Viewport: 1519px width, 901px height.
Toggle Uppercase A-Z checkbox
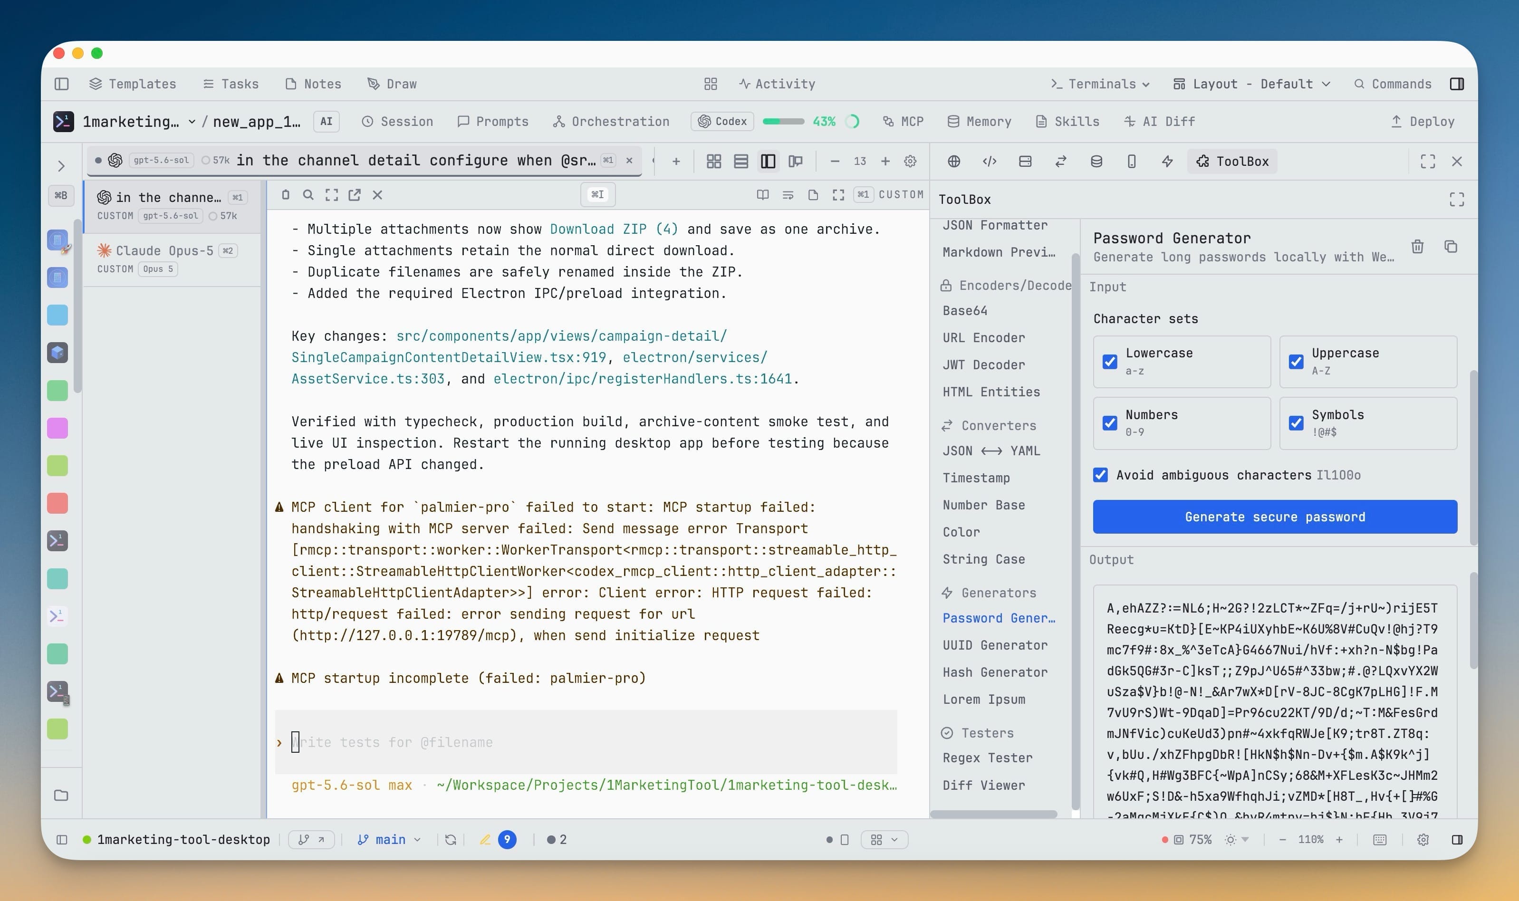tap(1296, 362)
